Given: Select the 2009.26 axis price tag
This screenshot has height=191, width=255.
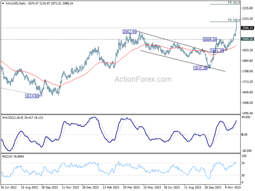Looking at the screenshot, I should click(x=247, y=39).
